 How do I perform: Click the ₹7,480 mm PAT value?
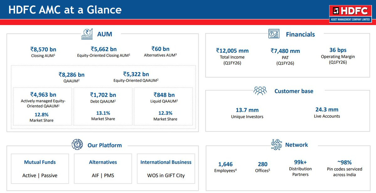coord(285,51)
